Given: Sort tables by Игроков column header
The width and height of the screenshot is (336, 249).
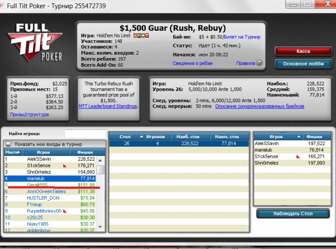Looking at the screenshot, I should point(158,136).
